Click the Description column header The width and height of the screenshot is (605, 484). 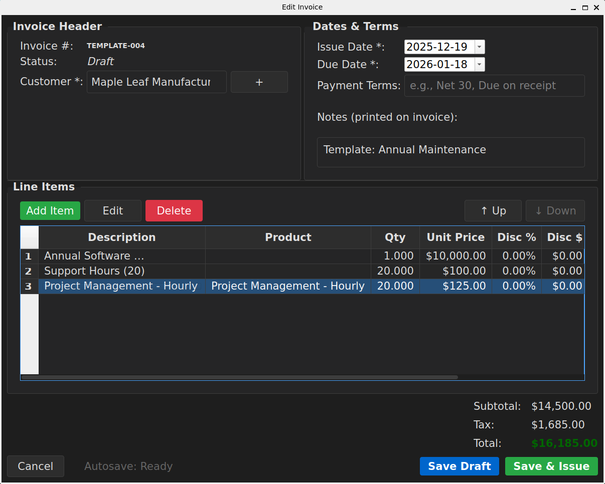121,237
